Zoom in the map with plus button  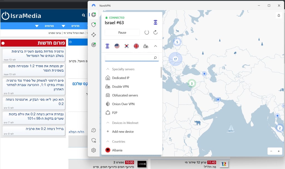pyautogui.click(x=279, y=151)
